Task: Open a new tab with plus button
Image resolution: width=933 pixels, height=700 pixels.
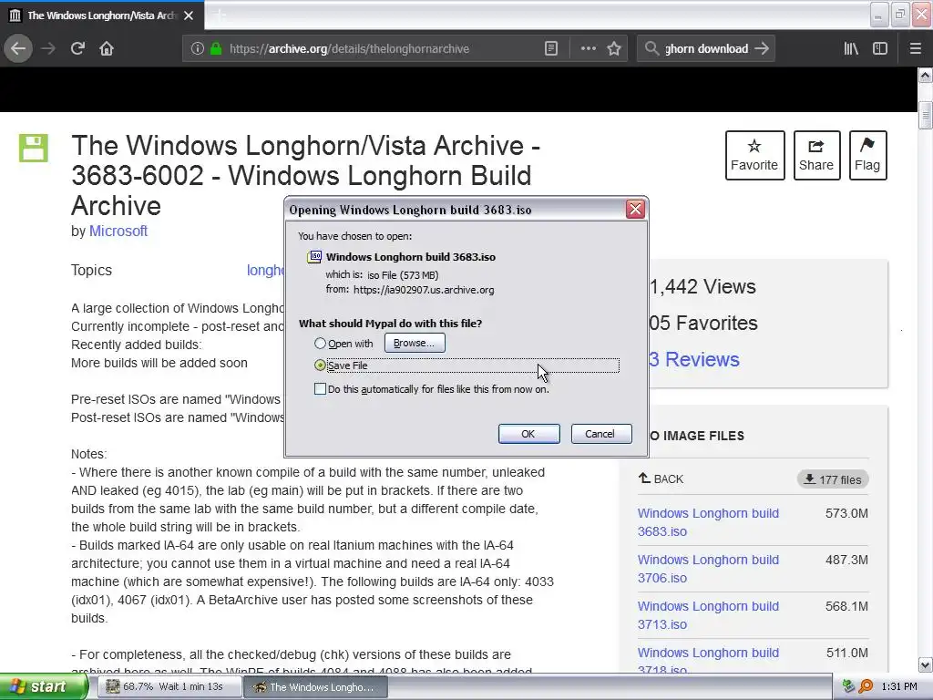Action: [x=220, y=15]
